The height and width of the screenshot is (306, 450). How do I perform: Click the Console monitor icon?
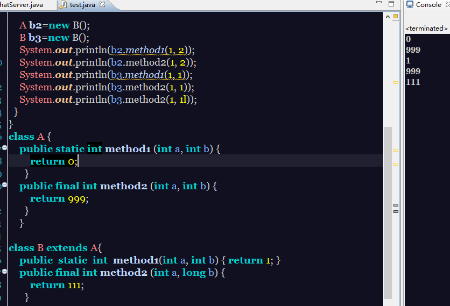click(x=409, y=5)
